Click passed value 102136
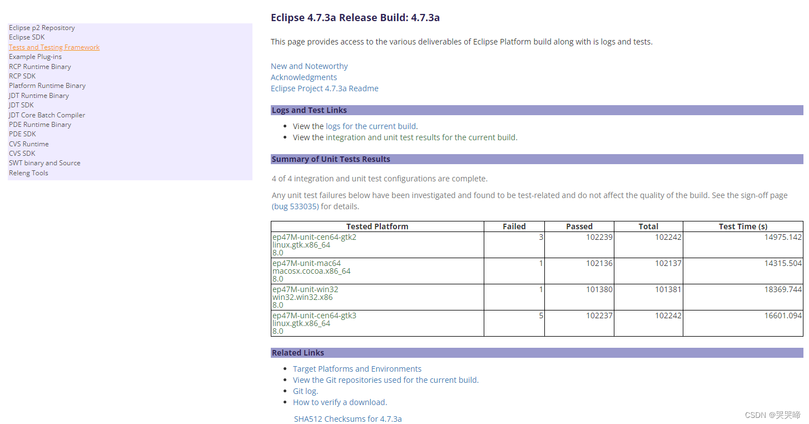 (599, 263)
